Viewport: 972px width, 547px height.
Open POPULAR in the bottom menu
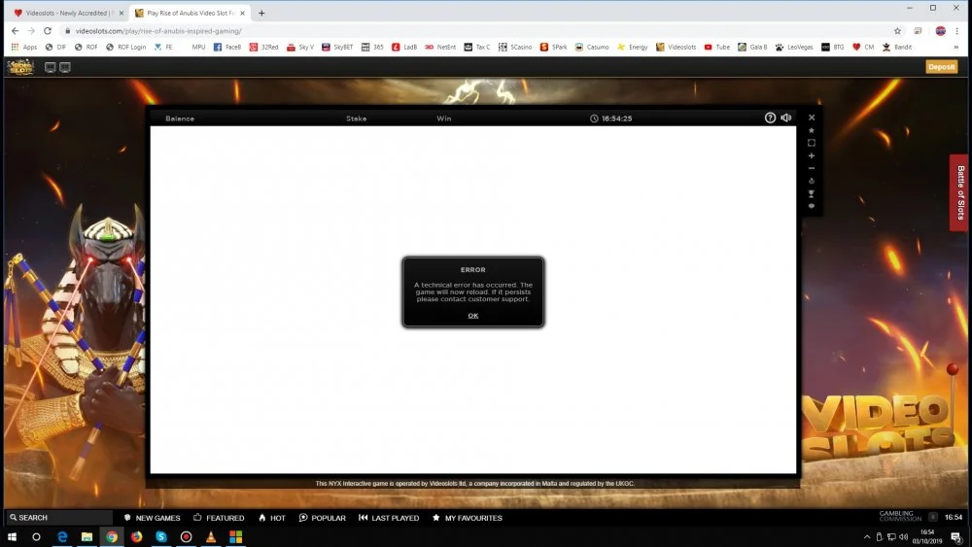pos(323,518)
